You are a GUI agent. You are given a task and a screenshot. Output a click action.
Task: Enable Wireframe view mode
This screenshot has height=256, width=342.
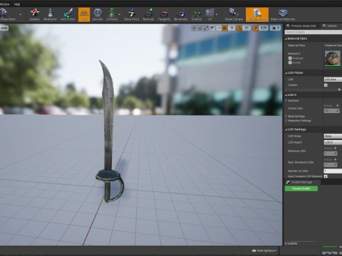tap(50, 15)
